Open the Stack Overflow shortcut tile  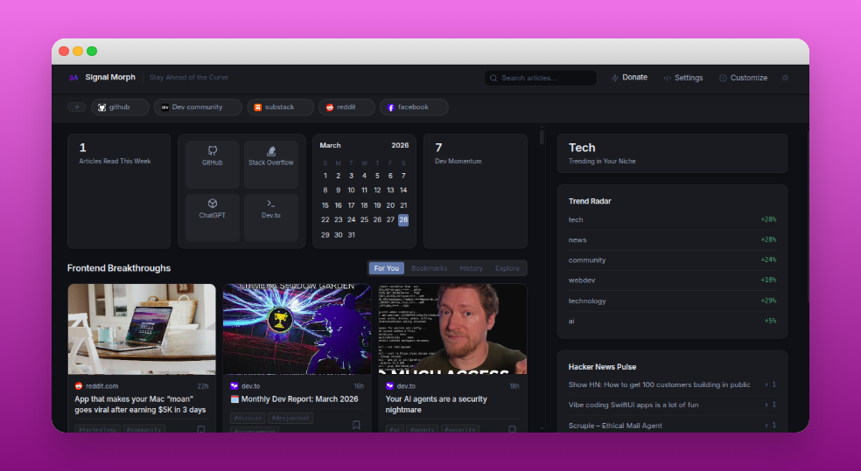pos(271,164)
